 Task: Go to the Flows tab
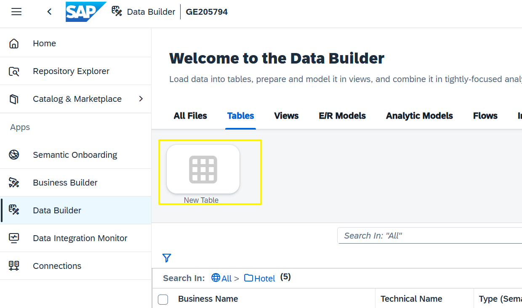click(485, 116)
